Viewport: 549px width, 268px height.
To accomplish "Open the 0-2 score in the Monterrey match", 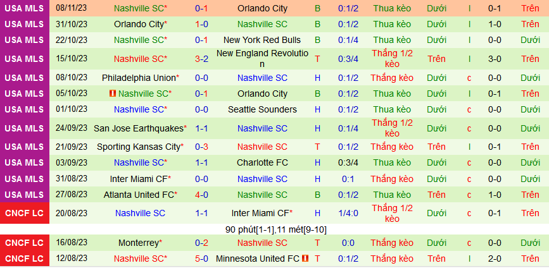I will [201, 243].
